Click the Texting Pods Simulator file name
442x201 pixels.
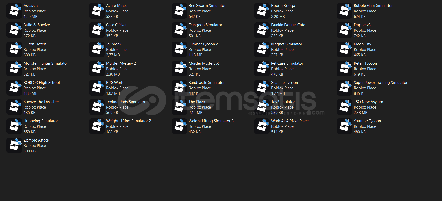tap(126, 102)
